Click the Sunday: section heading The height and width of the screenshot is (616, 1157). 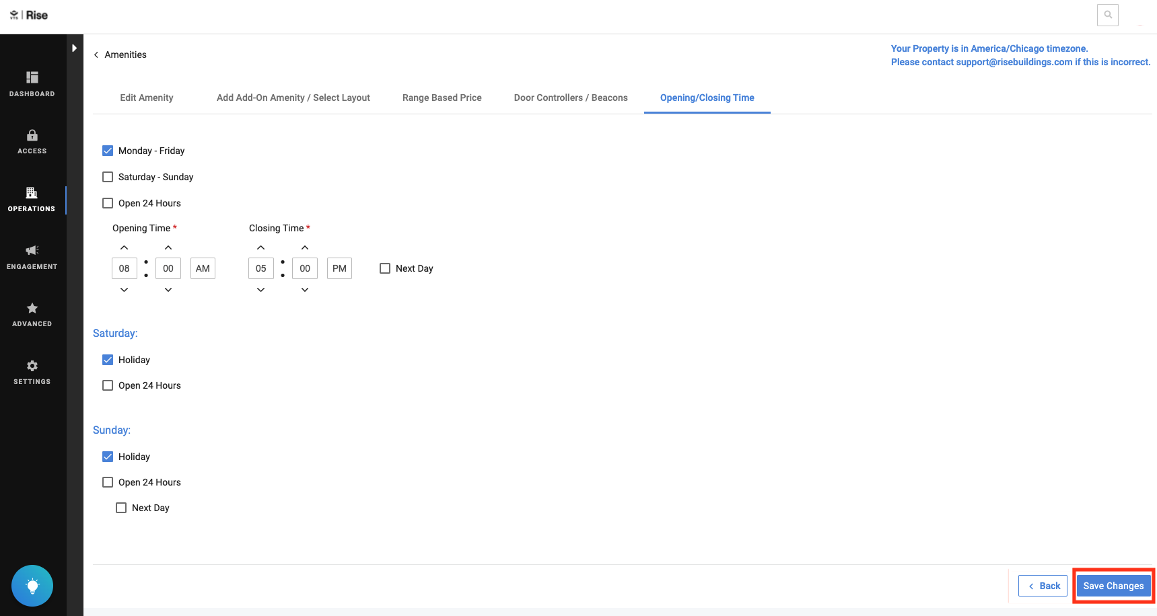point(112,430)
